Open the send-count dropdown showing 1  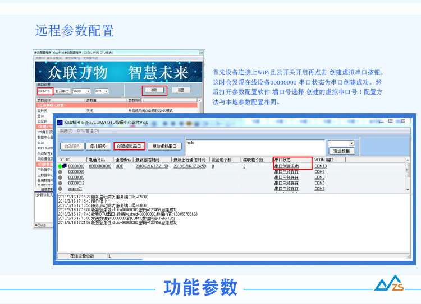pos(351,143)
